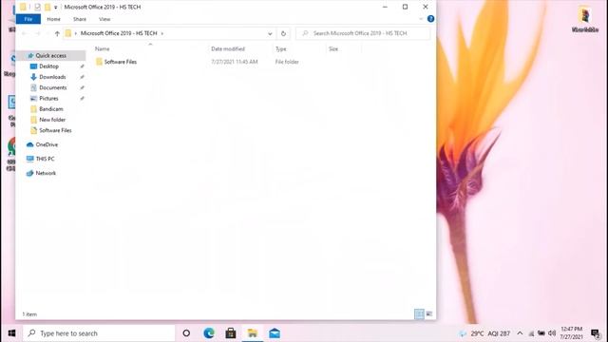Sort by the Size column header
This screenshot has width=608, height=342.
(333, 48)
